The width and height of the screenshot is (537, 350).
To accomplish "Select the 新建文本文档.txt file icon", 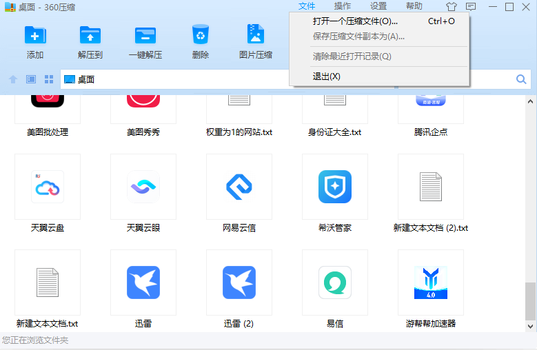I will (x=48, y=282).
